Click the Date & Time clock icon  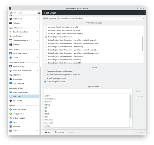pos(11,101)
